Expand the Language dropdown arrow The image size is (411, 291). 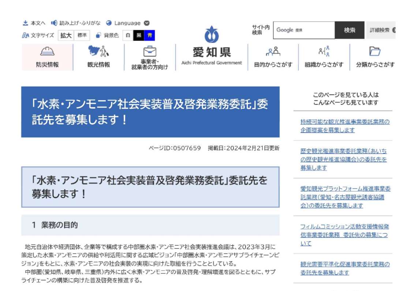click(x=147, y=23)
